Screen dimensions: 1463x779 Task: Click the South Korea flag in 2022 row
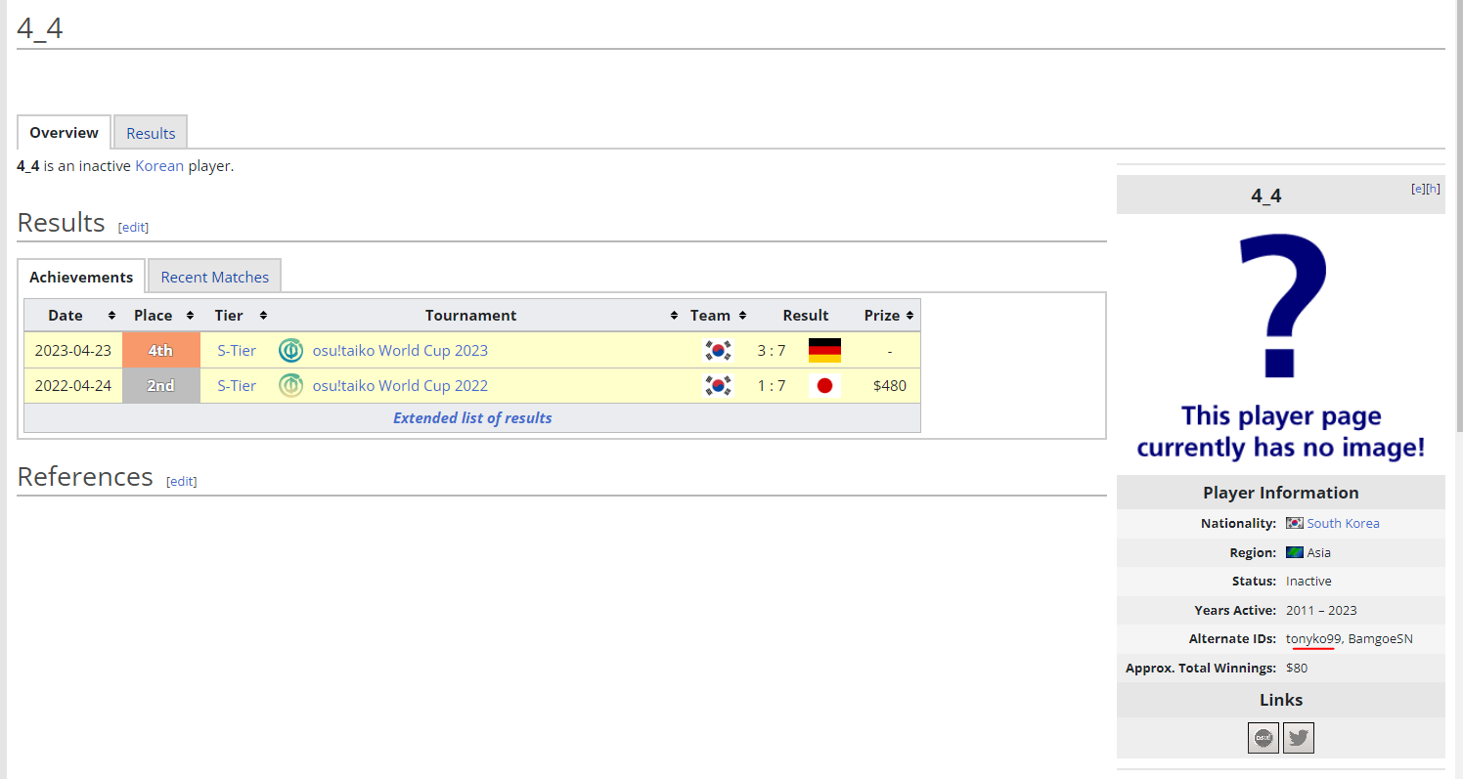[719, 386]
